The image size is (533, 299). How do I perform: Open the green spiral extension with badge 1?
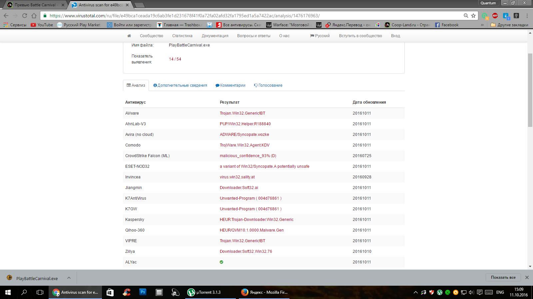(x=485, y=16)
